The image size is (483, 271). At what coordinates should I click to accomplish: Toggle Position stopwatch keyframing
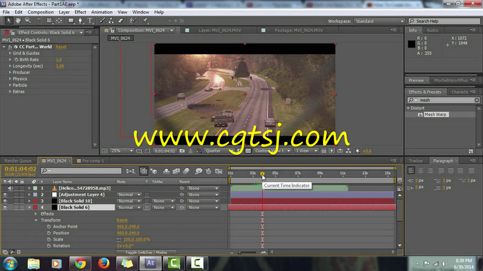click(49, 233)
